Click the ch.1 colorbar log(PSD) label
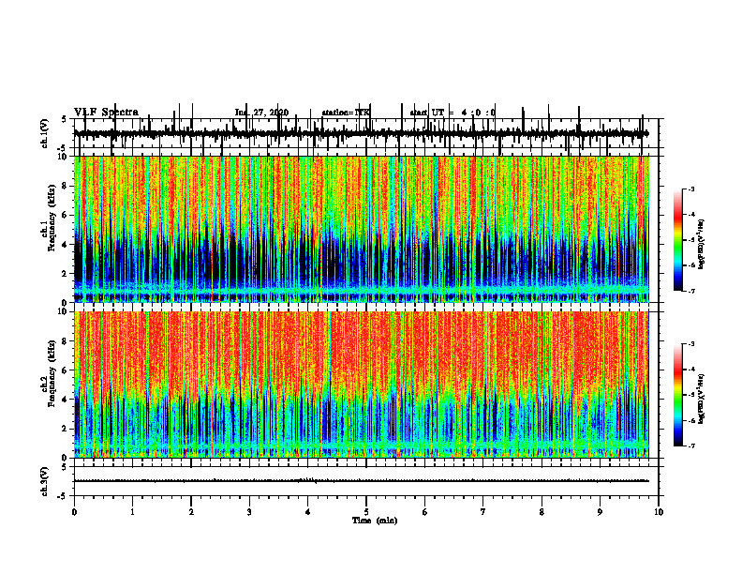The width and height of the screenshot is (742, 574). (702, 245)
